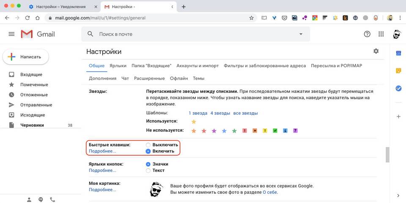406x203 pixels.
Task: Open the search options dropdown arrow
Action: click(x=301, y=34)
